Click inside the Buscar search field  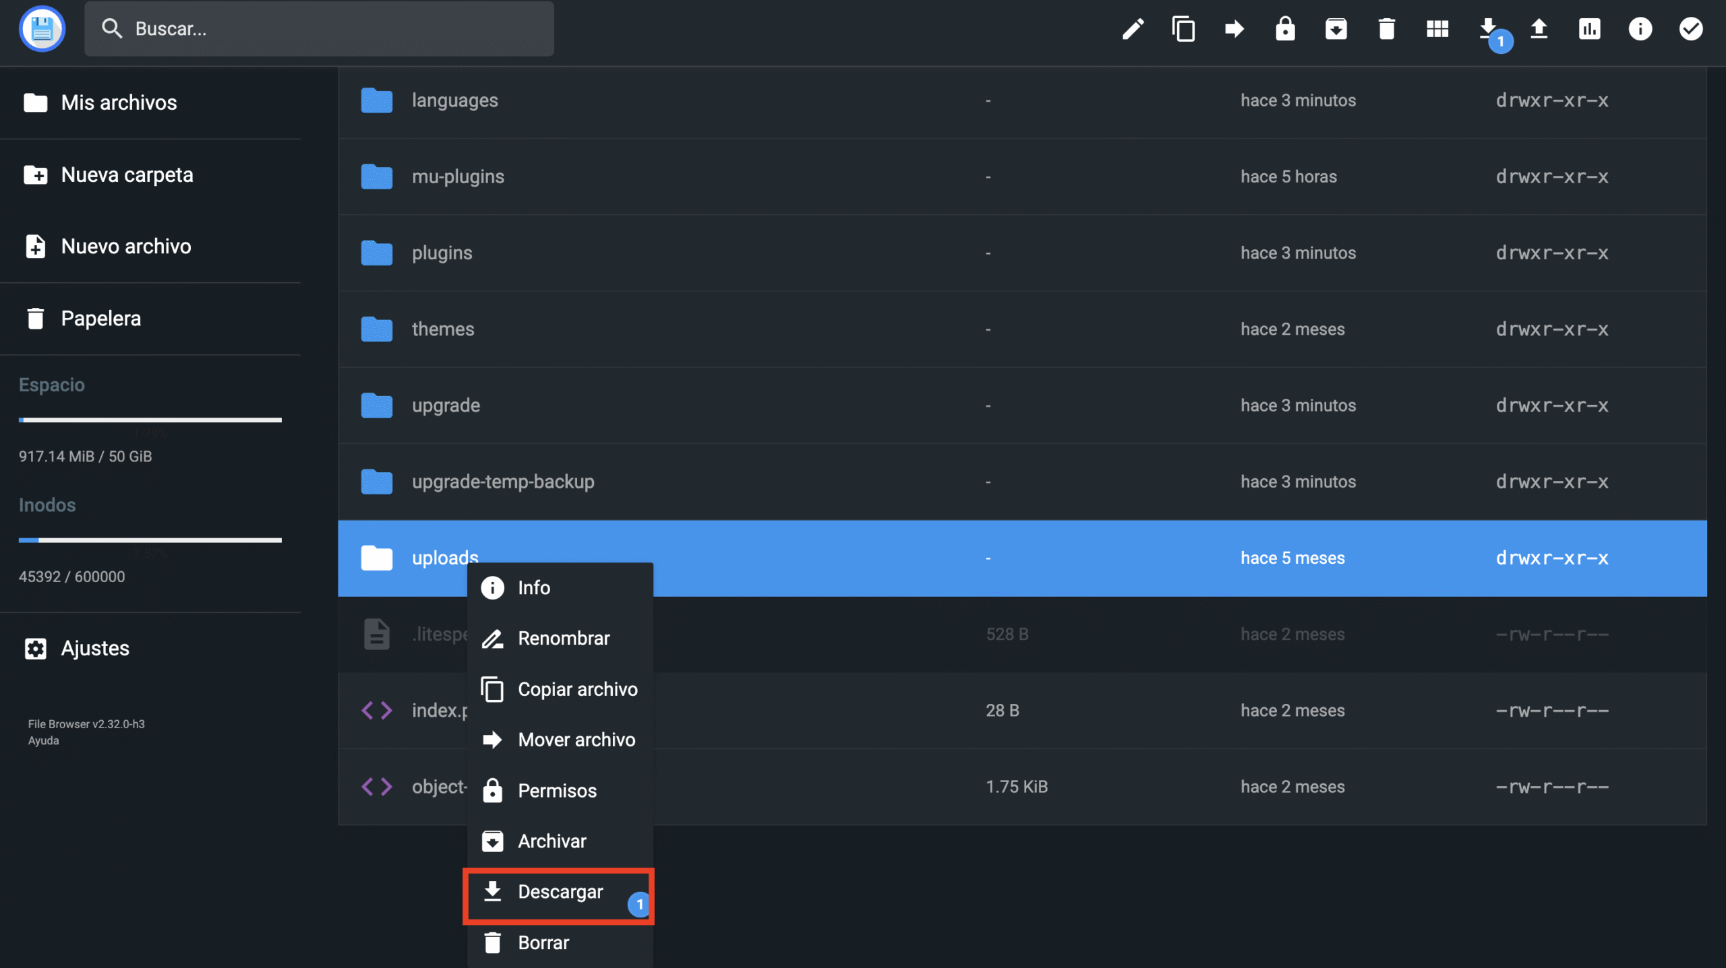[x=319, y=28]
